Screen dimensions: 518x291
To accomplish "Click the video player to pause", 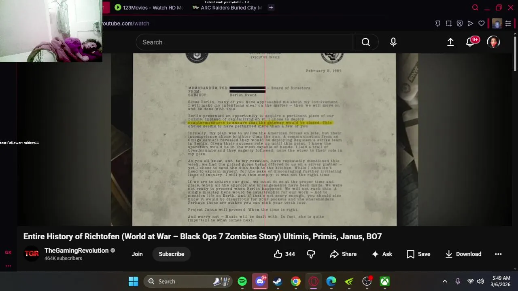I will pyautogui.click(x=265, y=139).
